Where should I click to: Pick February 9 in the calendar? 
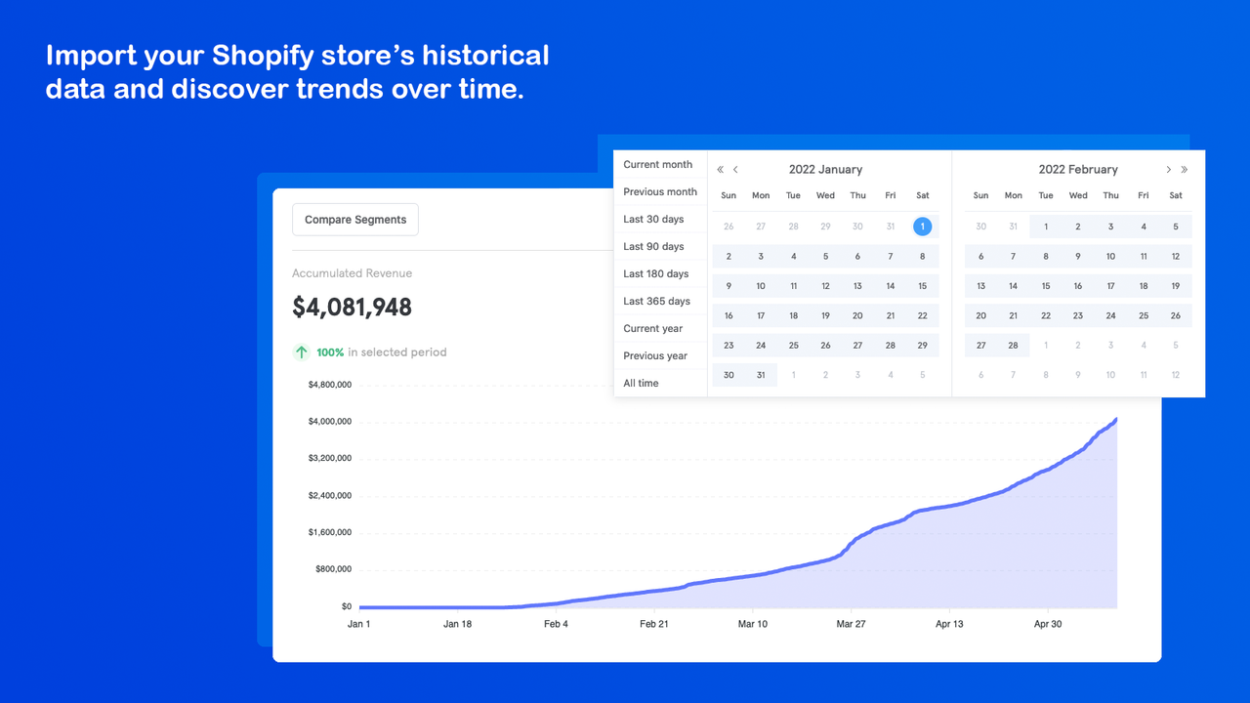point(1078,257)
